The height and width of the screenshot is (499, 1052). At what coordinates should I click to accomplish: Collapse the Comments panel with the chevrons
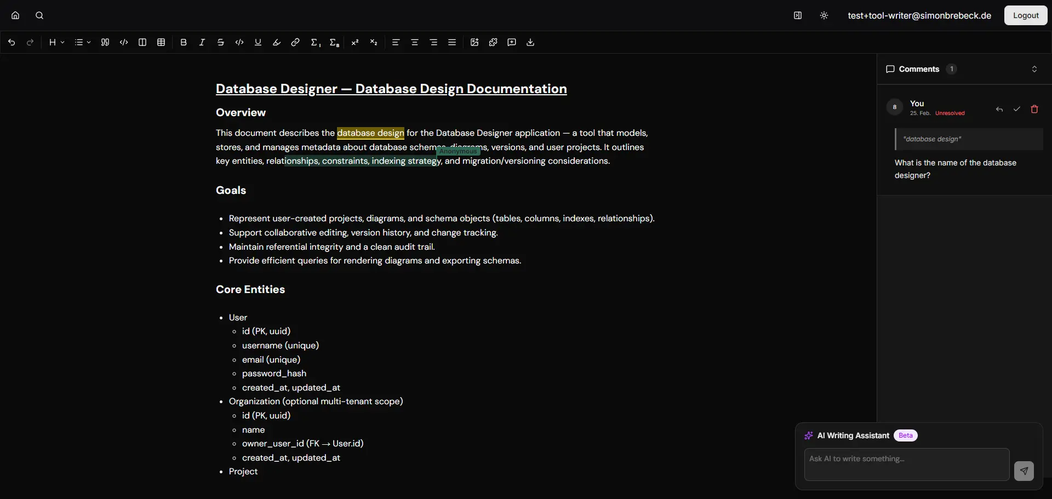click(x=1034, y=69)
